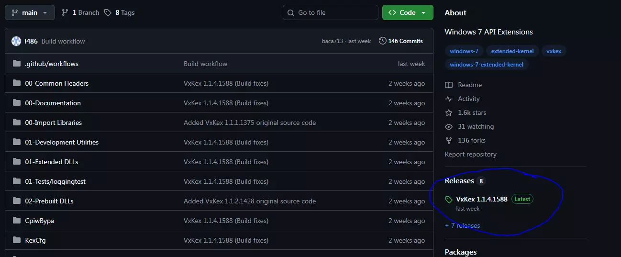
Task: Click the i486 user avatar
Action: click(x=16, y=41)
